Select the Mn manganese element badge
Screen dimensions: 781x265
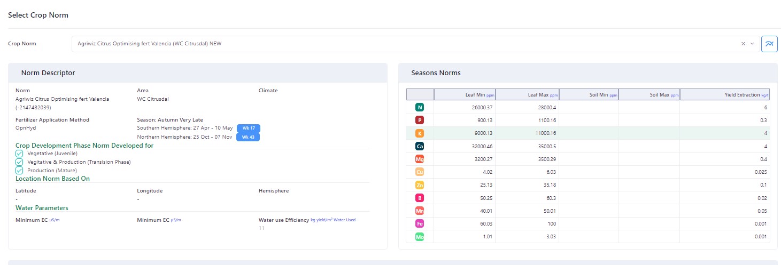point(420,211)
